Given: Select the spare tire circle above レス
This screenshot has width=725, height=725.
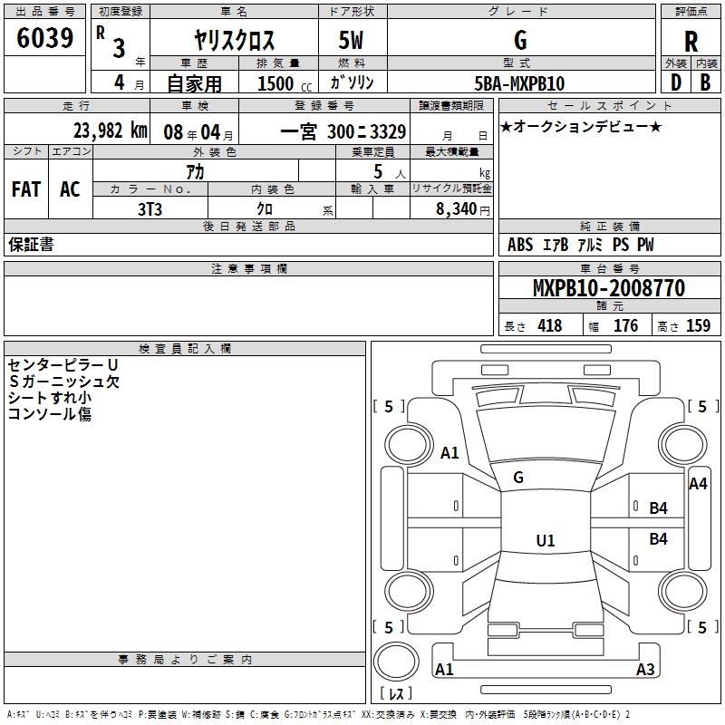Looking at the screenshot, I should click(396, 661).
